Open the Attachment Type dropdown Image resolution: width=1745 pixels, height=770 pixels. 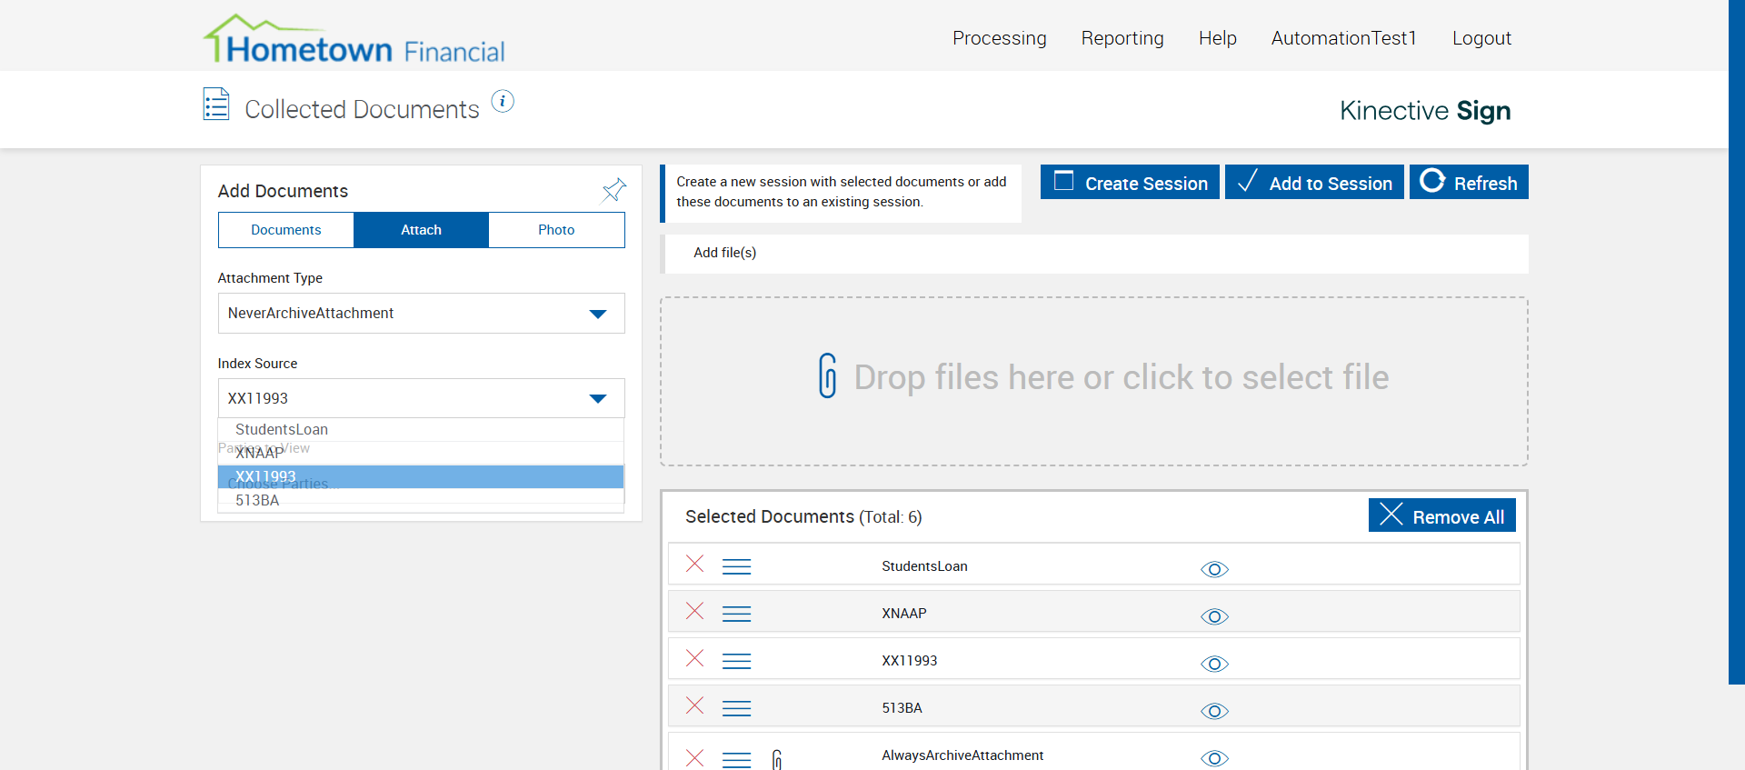point(421,314)
